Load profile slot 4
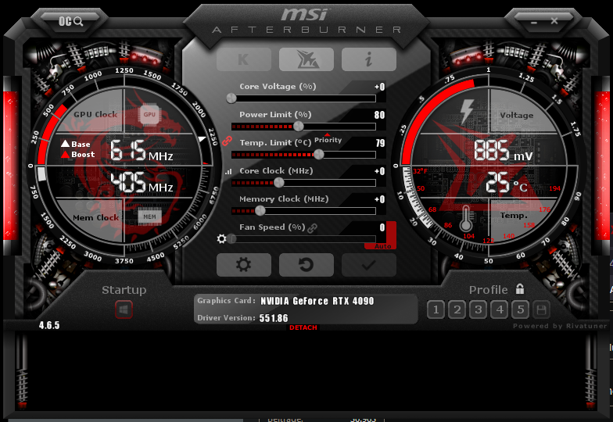 click(x=499, y=309)
